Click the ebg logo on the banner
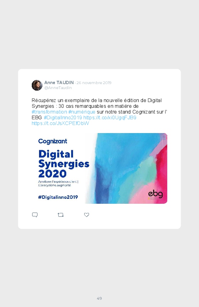199x307 pixels. (x=155, y=194)
